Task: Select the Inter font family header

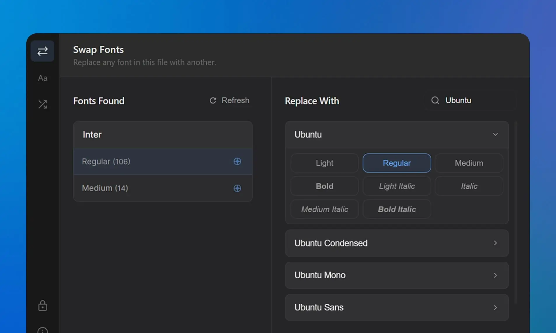Action: click(163, 134)
